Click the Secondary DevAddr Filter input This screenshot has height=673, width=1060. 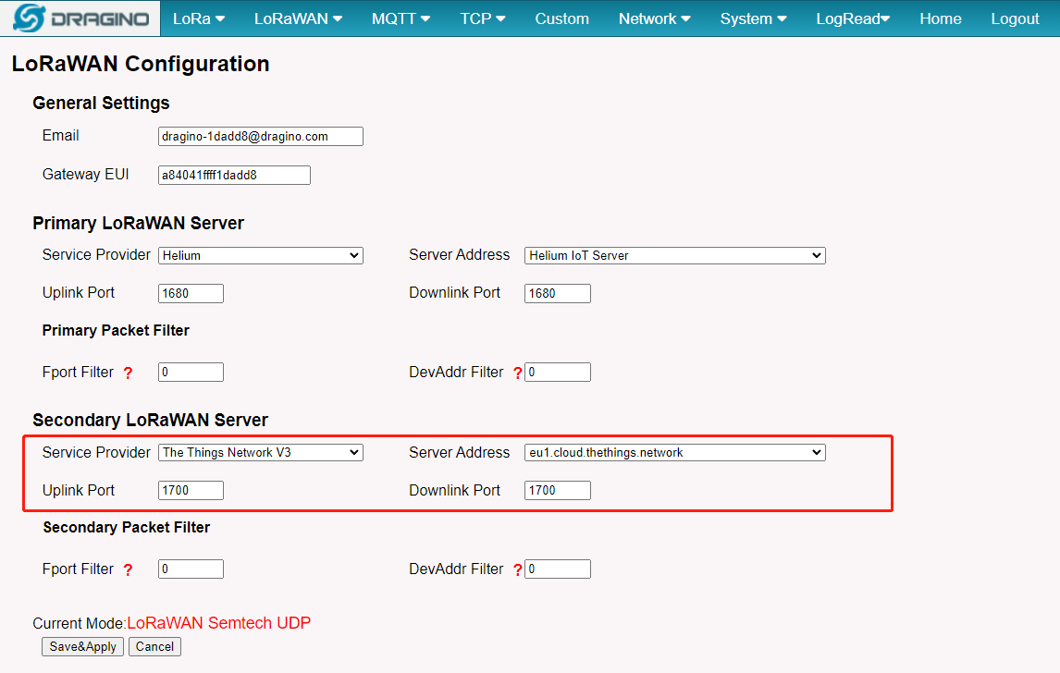(557, 569)
